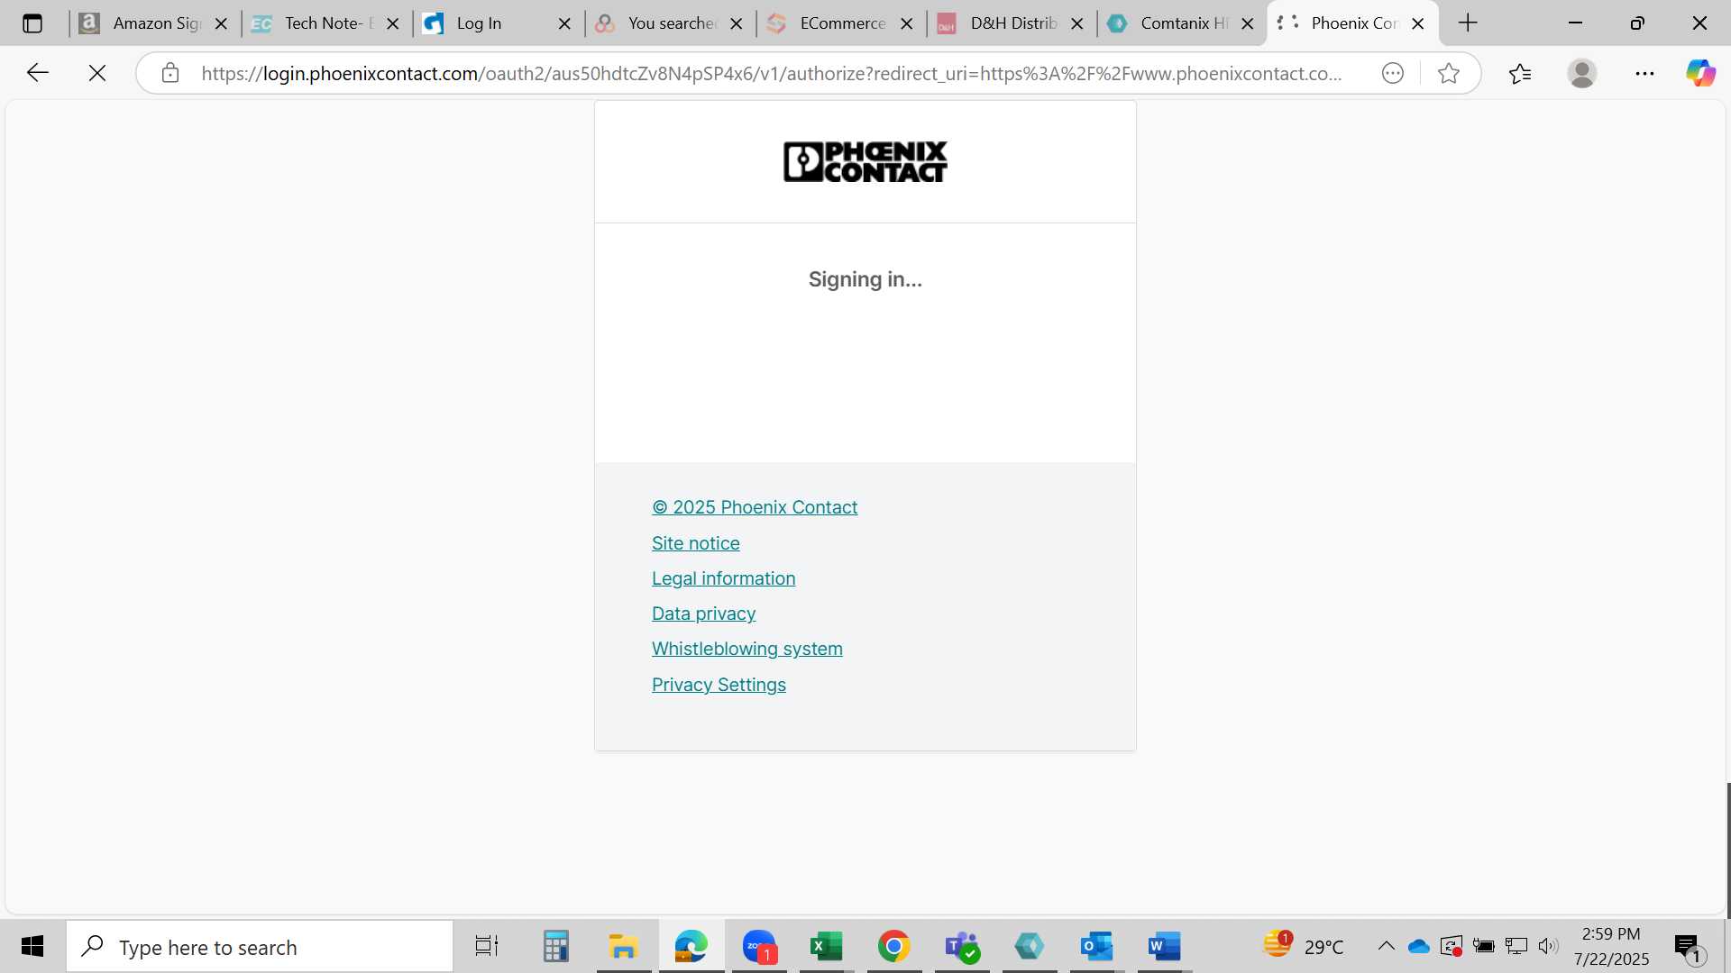
Task: View site information lock icon
Action: pos(170,73)
